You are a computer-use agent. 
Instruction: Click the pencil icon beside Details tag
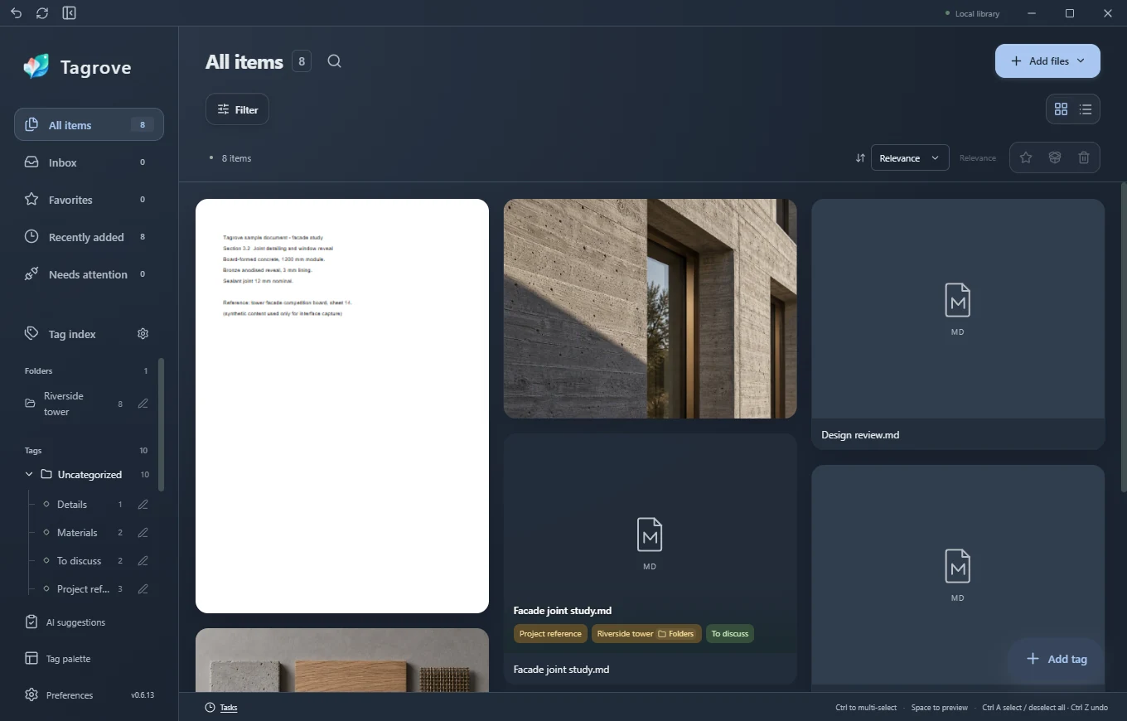pyautogui.click(x=143, y=505)
